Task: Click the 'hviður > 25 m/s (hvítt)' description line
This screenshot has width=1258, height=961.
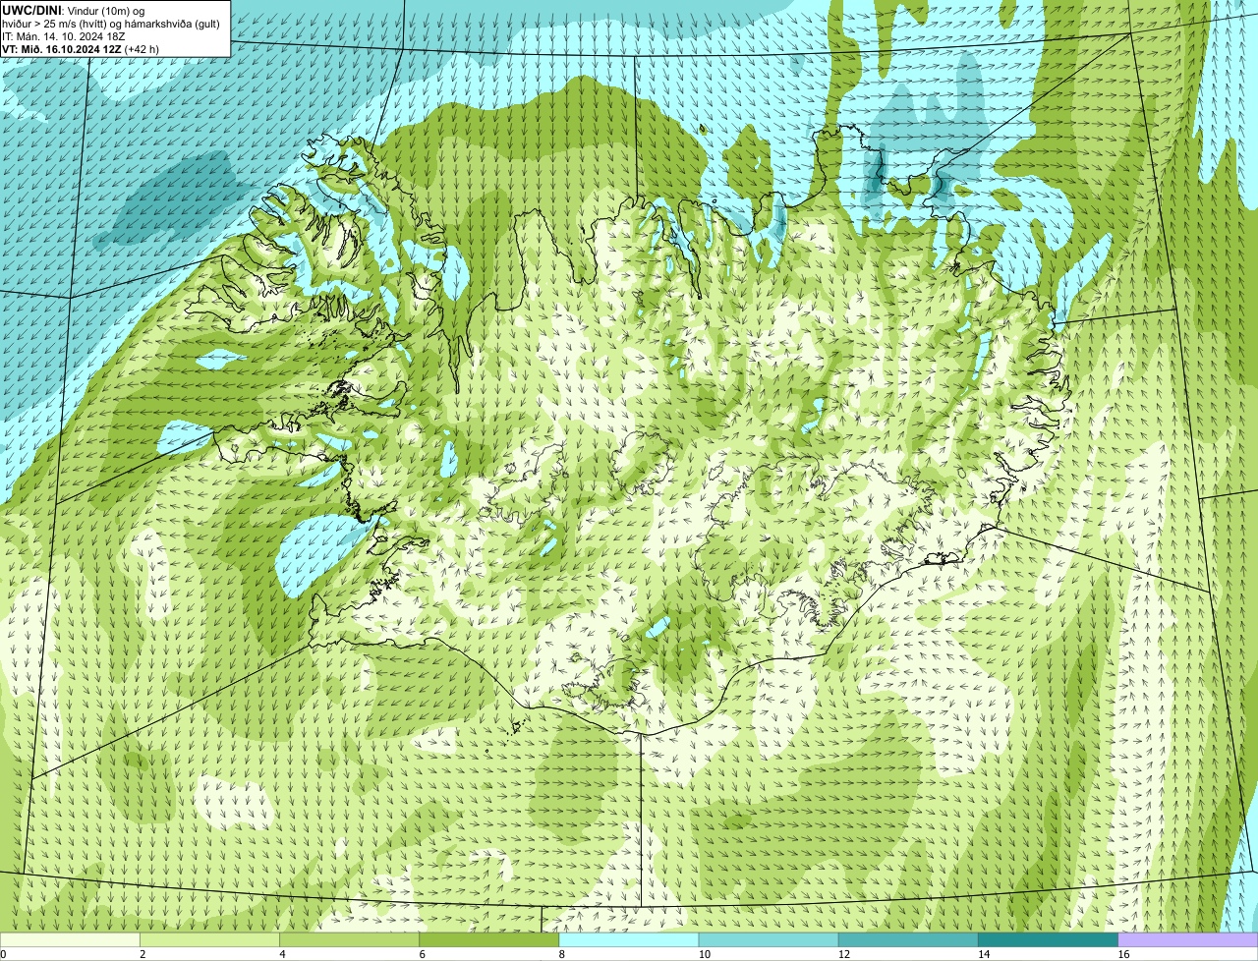Action: pos(111,24)
